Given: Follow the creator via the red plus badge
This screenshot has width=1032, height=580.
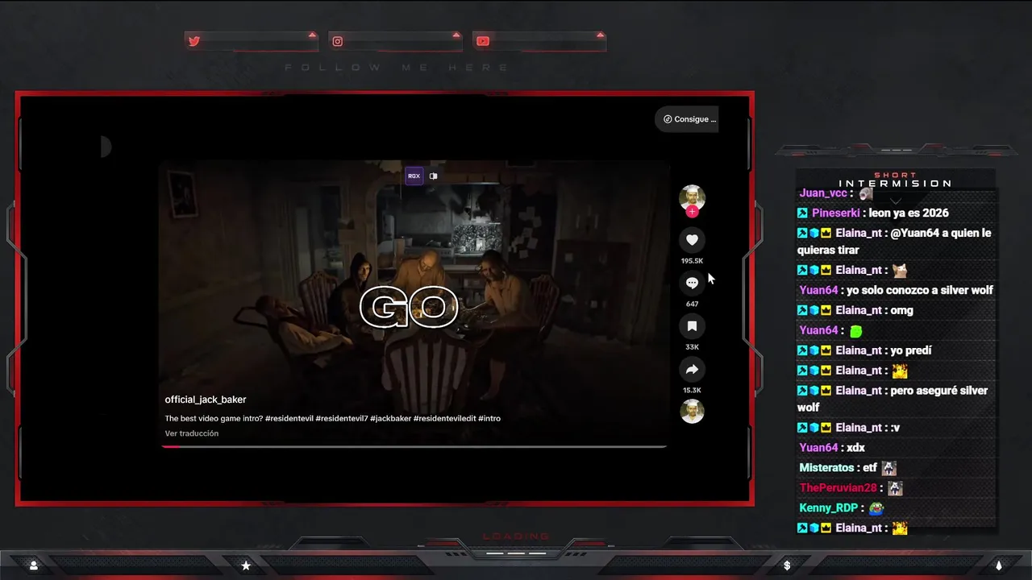Looking at the screenshot, I should [692, 212].
